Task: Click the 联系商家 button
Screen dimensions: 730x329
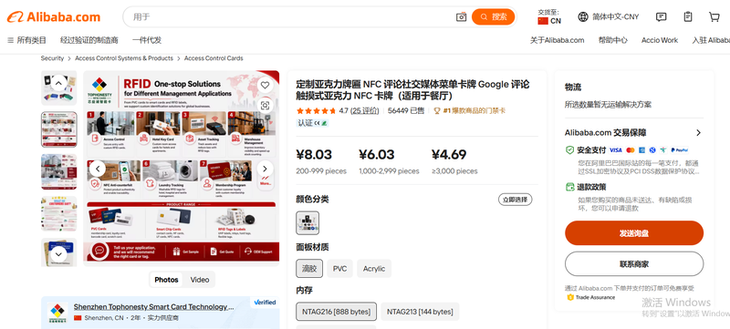Action: [634, 264]
